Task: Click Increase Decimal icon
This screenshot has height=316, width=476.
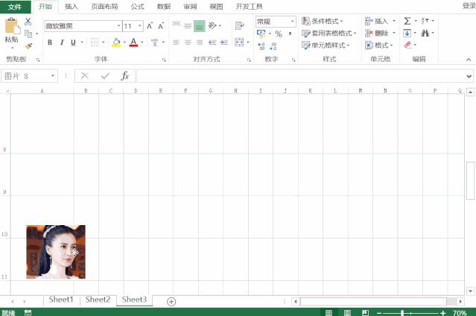Action: point(261,46)
